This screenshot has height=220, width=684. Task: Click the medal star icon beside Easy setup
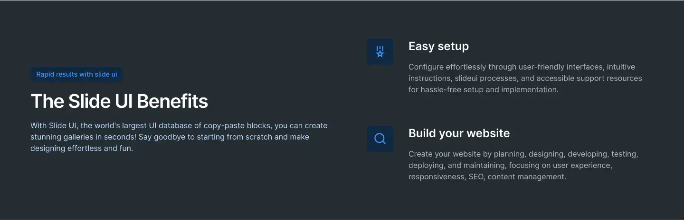point(380,52)
